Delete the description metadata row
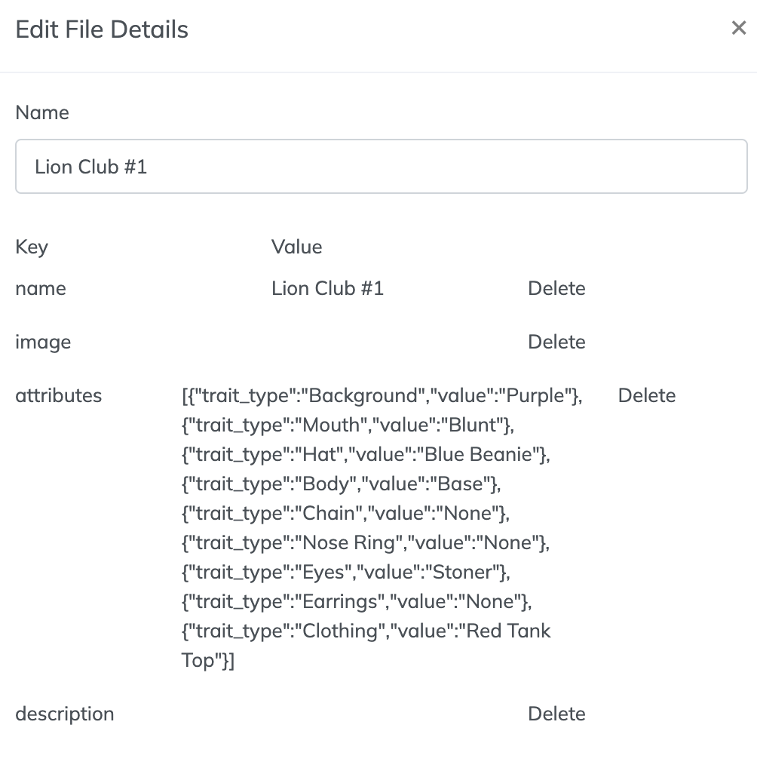Image resolution: width=757 pixels, height=774 pixels. (556, 713)
